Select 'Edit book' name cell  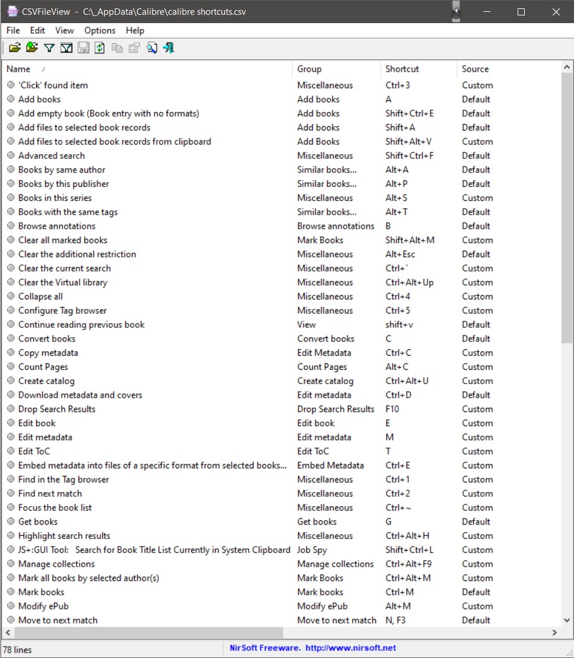37,423
